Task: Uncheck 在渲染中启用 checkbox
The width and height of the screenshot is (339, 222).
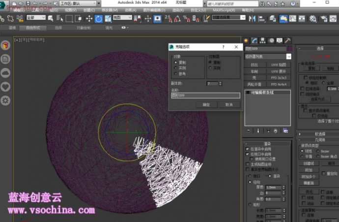Action: coord(248,149)
